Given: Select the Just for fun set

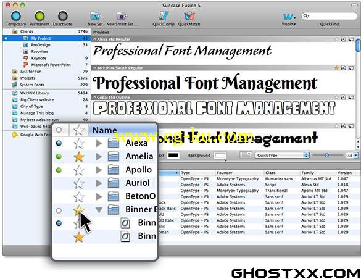Looking at the screenshot, I should [46, 72].
